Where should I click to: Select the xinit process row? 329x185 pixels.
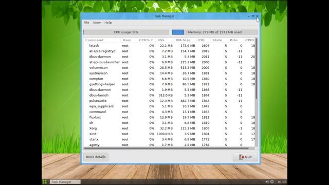point(169,134)
